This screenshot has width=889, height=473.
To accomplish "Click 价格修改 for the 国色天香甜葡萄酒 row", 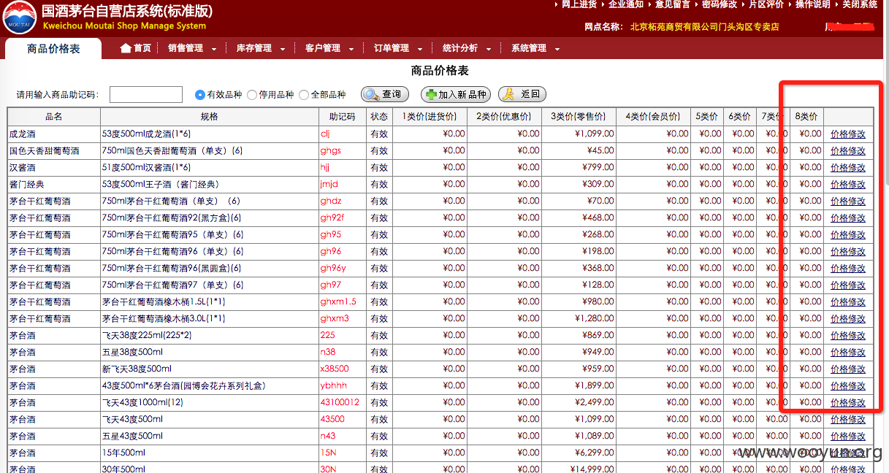I will [848, 151].
